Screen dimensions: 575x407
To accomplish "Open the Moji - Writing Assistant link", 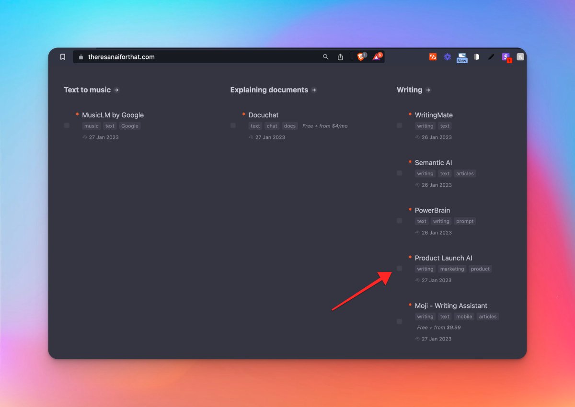I will (451, 305).
